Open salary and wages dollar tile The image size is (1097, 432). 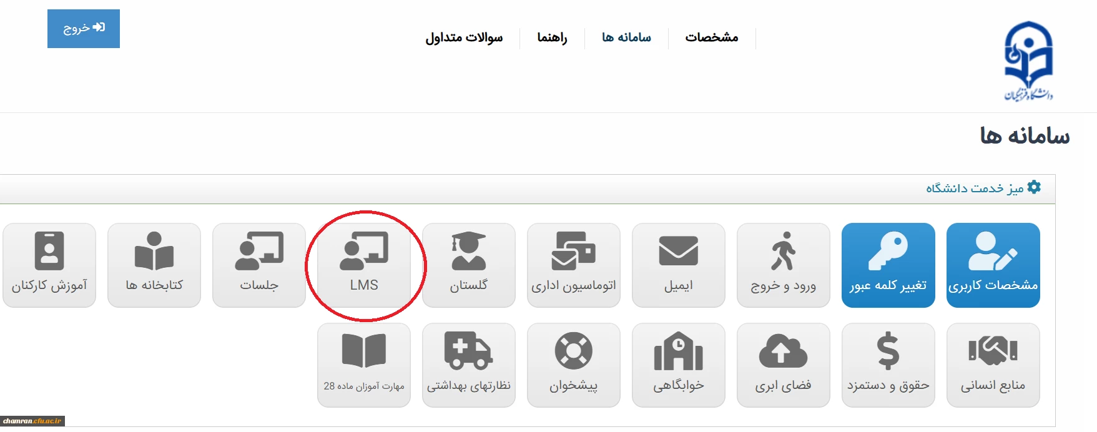coord(888,365)
